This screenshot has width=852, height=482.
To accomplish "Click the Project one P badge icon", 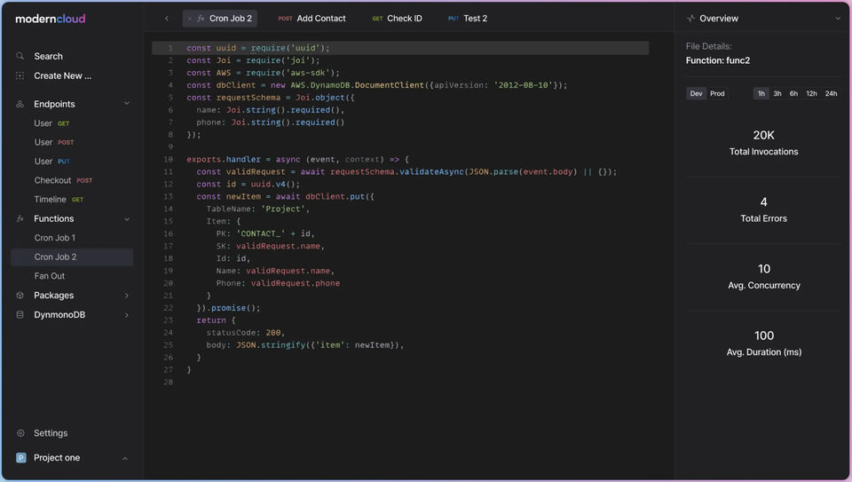I will 21,457.
